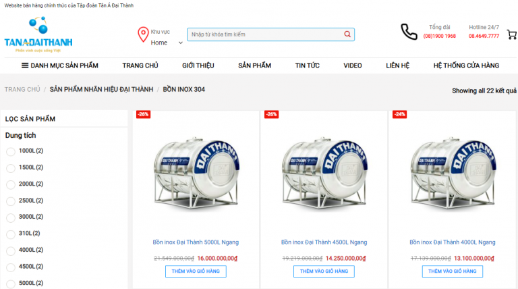Click the Hotline number 08.4649.7777
This screenshot has height=289, width=518.
coord(484,36)
